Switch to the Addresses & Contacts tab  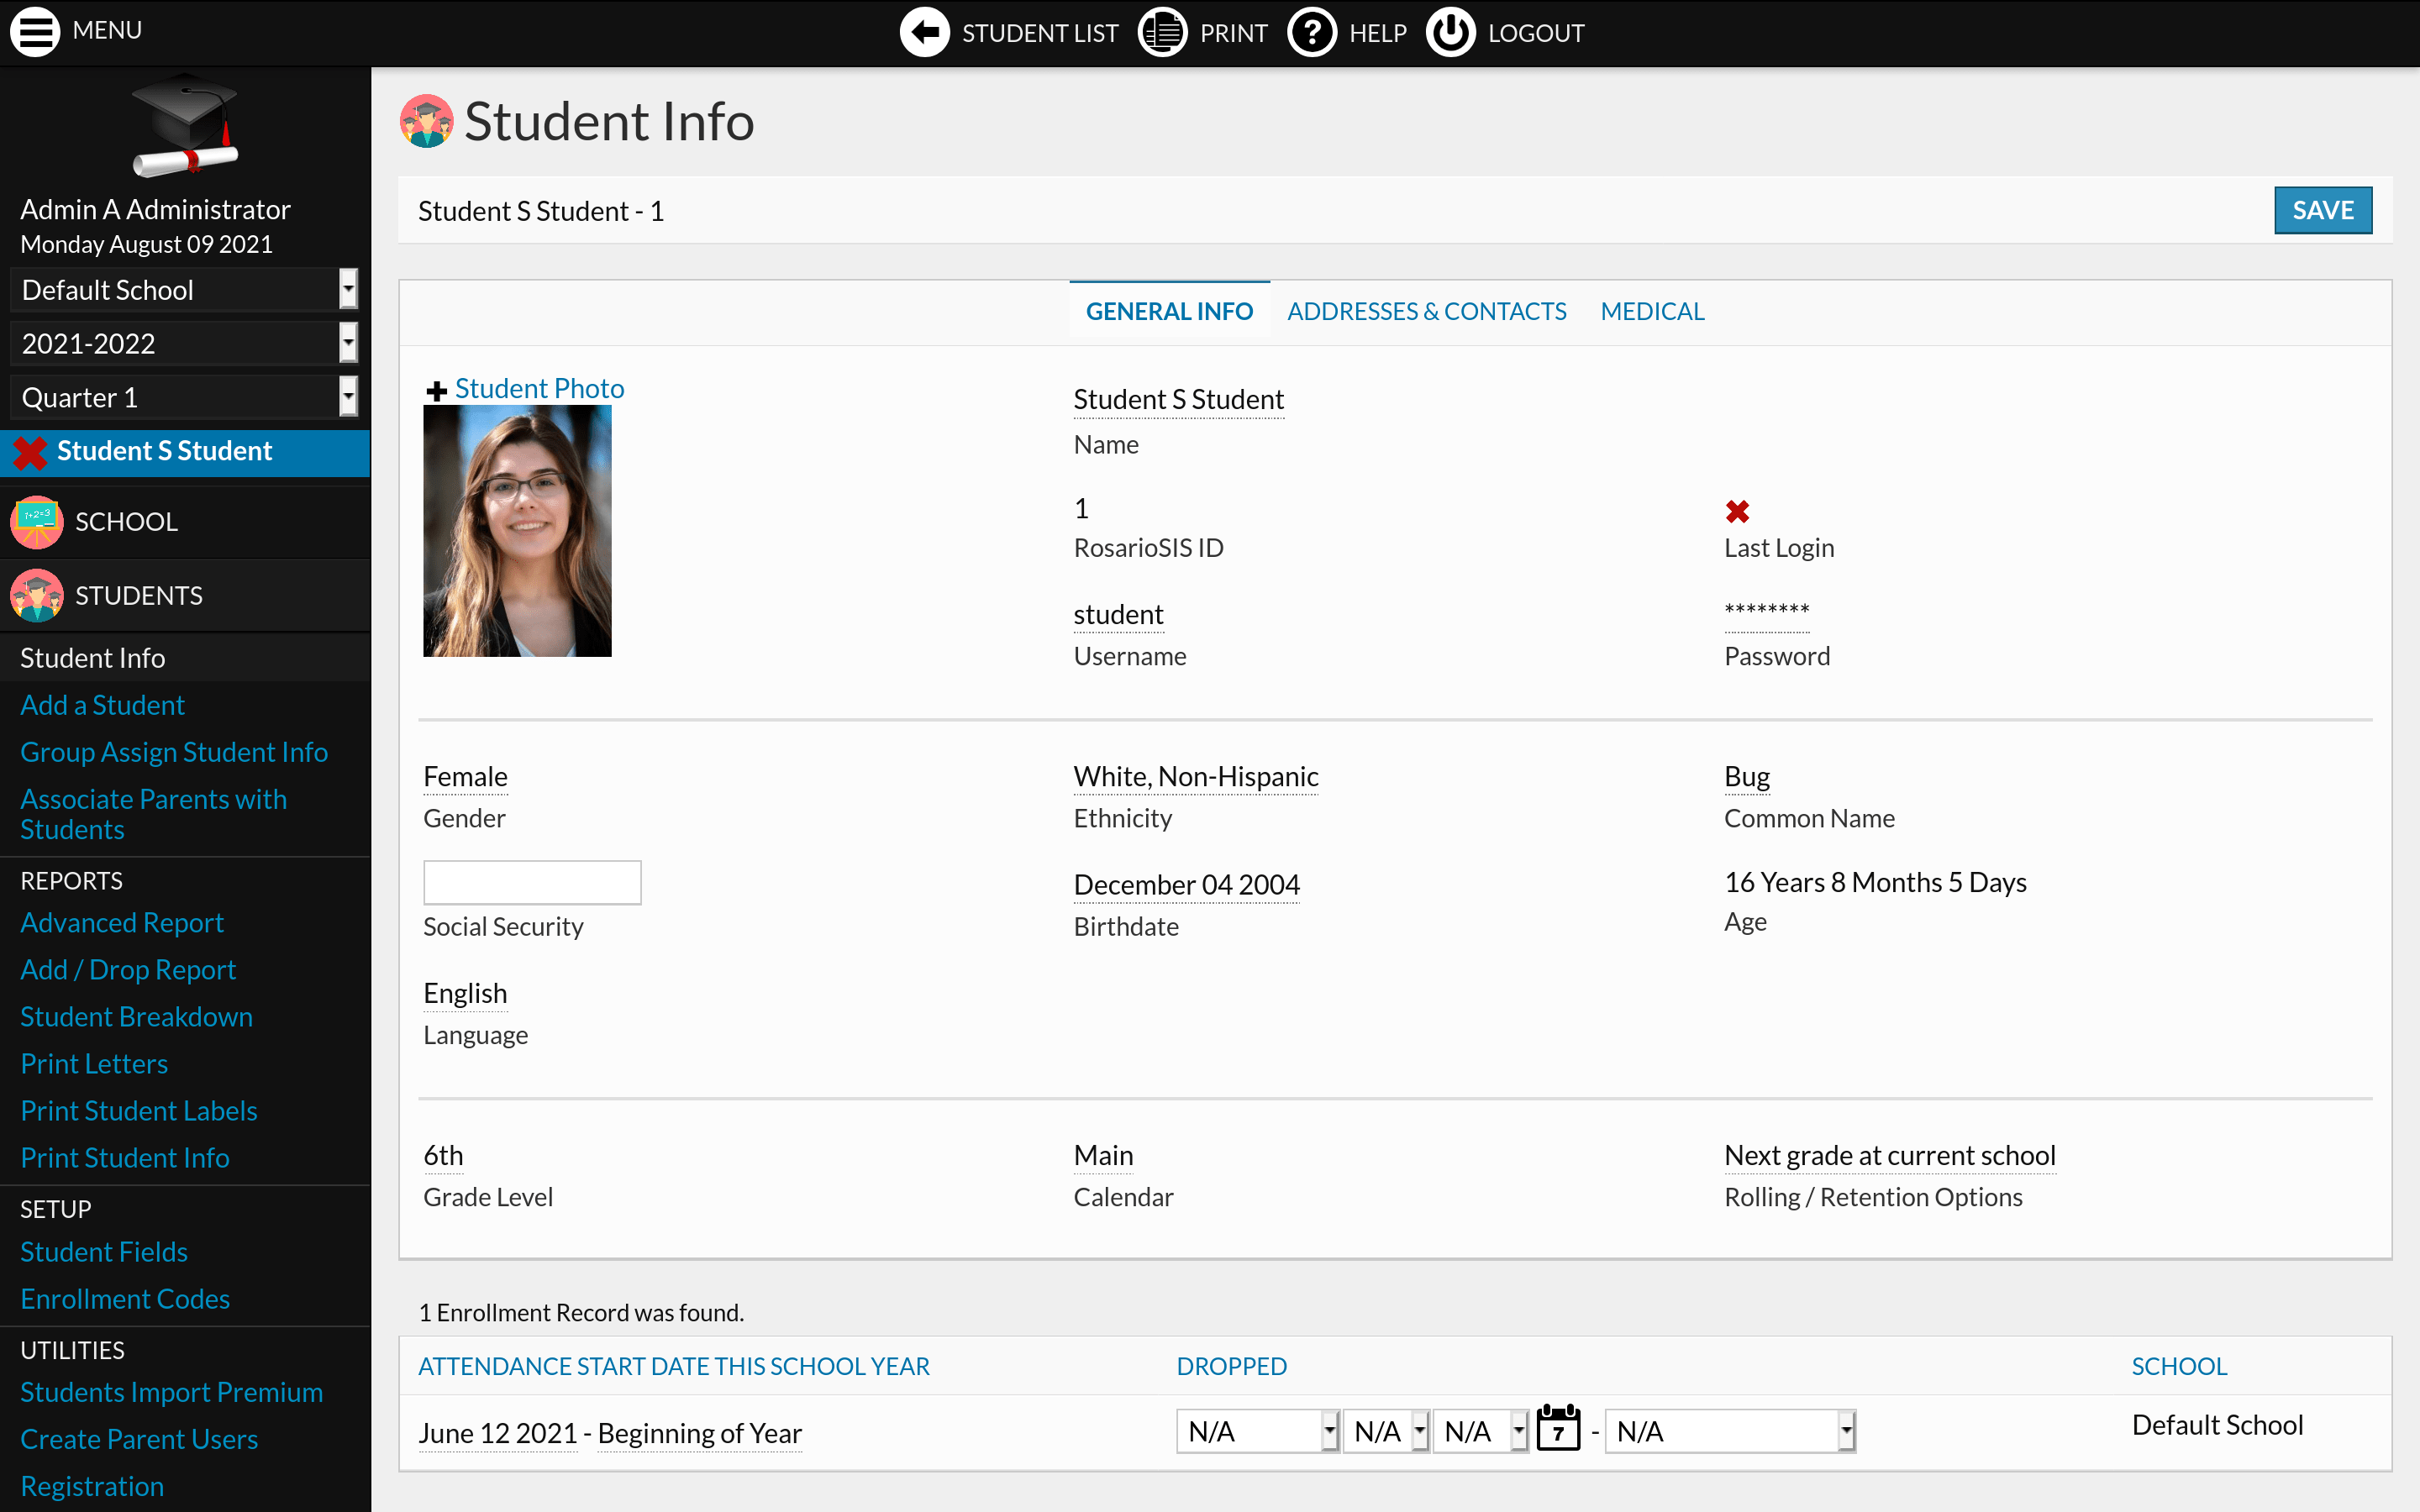1426,311
